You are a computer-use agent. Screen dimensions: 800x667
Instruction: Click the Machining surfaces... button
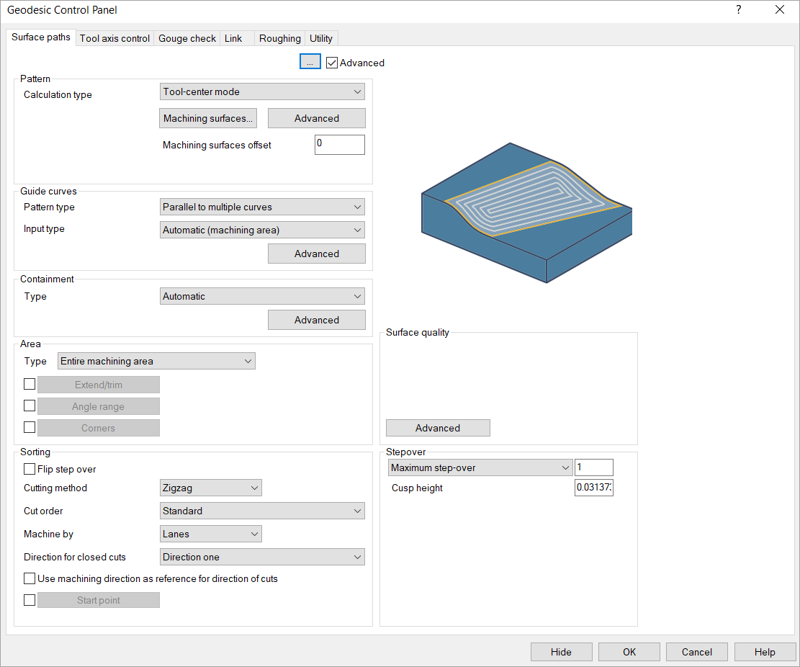pyautogui.click(x=208, y=119)
